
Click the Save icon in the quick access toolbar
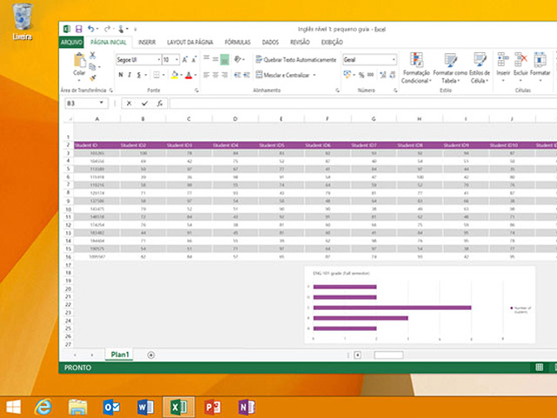[78, 29]
